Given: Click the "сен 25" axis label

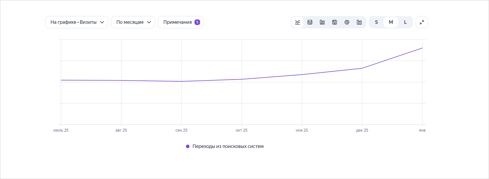Looking at the screenshot, I should pyautogui.click(x=182, y=130).
